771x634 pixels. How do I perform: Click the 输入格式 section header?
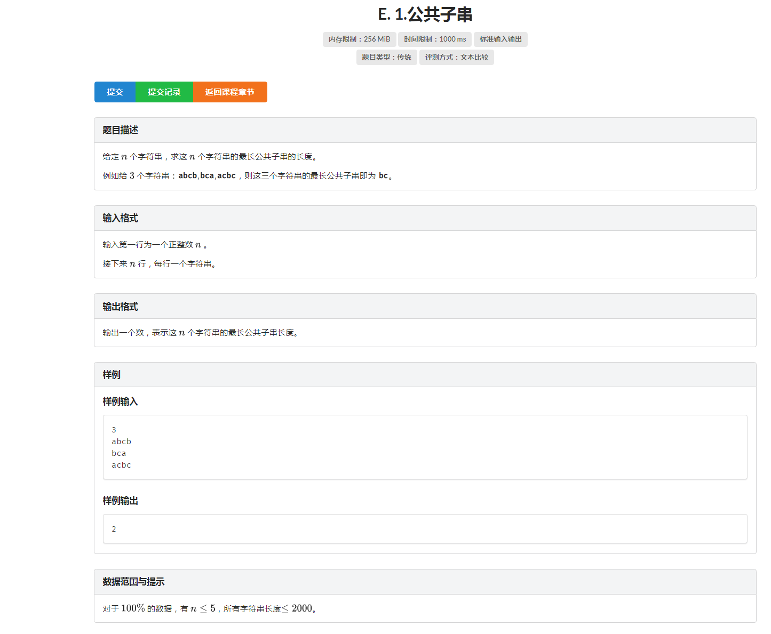pos(120,218)
